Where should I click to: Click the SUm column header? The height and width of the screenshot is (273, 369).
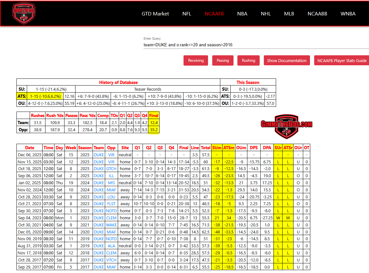pos(217,148)
